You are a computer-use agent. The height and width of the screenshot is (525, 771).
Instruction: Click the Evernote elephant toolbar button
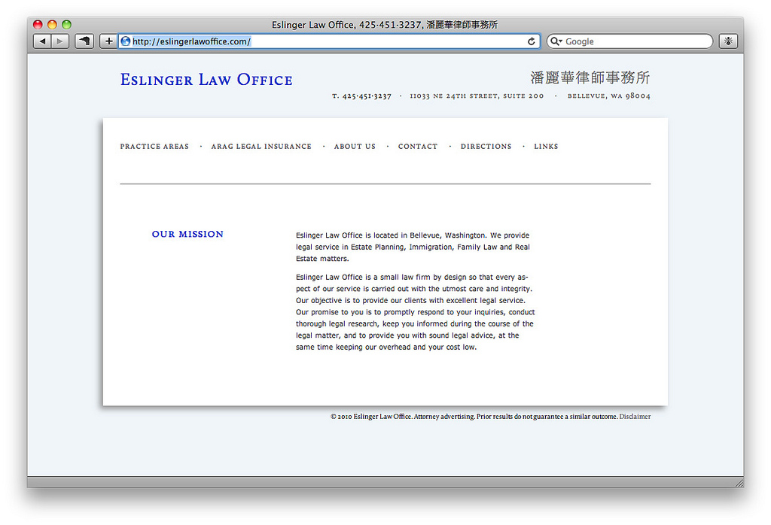pyautogui.click(x=84, y=41)
